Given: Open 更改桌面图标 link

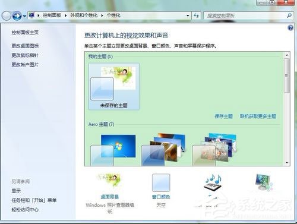Looking at the screenshot, I should click(25, 46).
